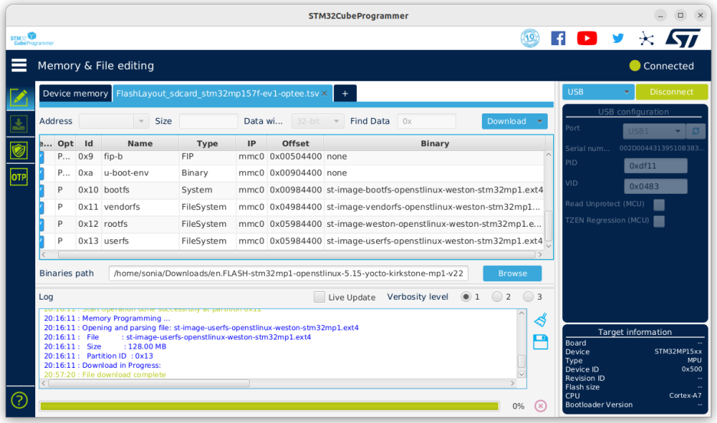Toggle Read Unprotect (MCU) checkbox

point(659,205)
